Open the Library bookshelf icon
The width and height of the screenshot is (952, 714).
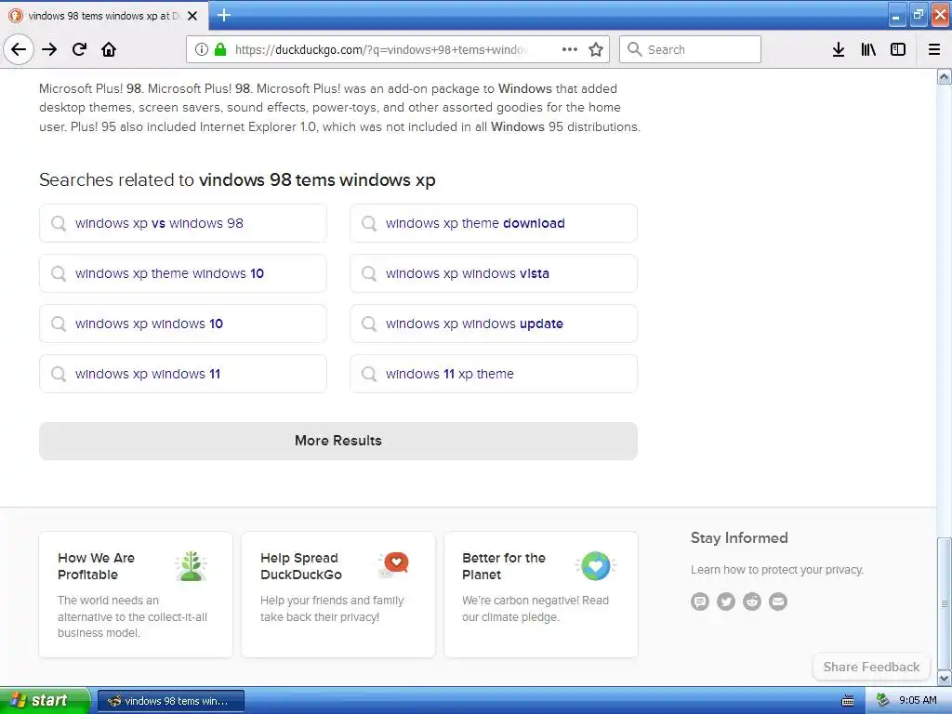click(868, 49)
